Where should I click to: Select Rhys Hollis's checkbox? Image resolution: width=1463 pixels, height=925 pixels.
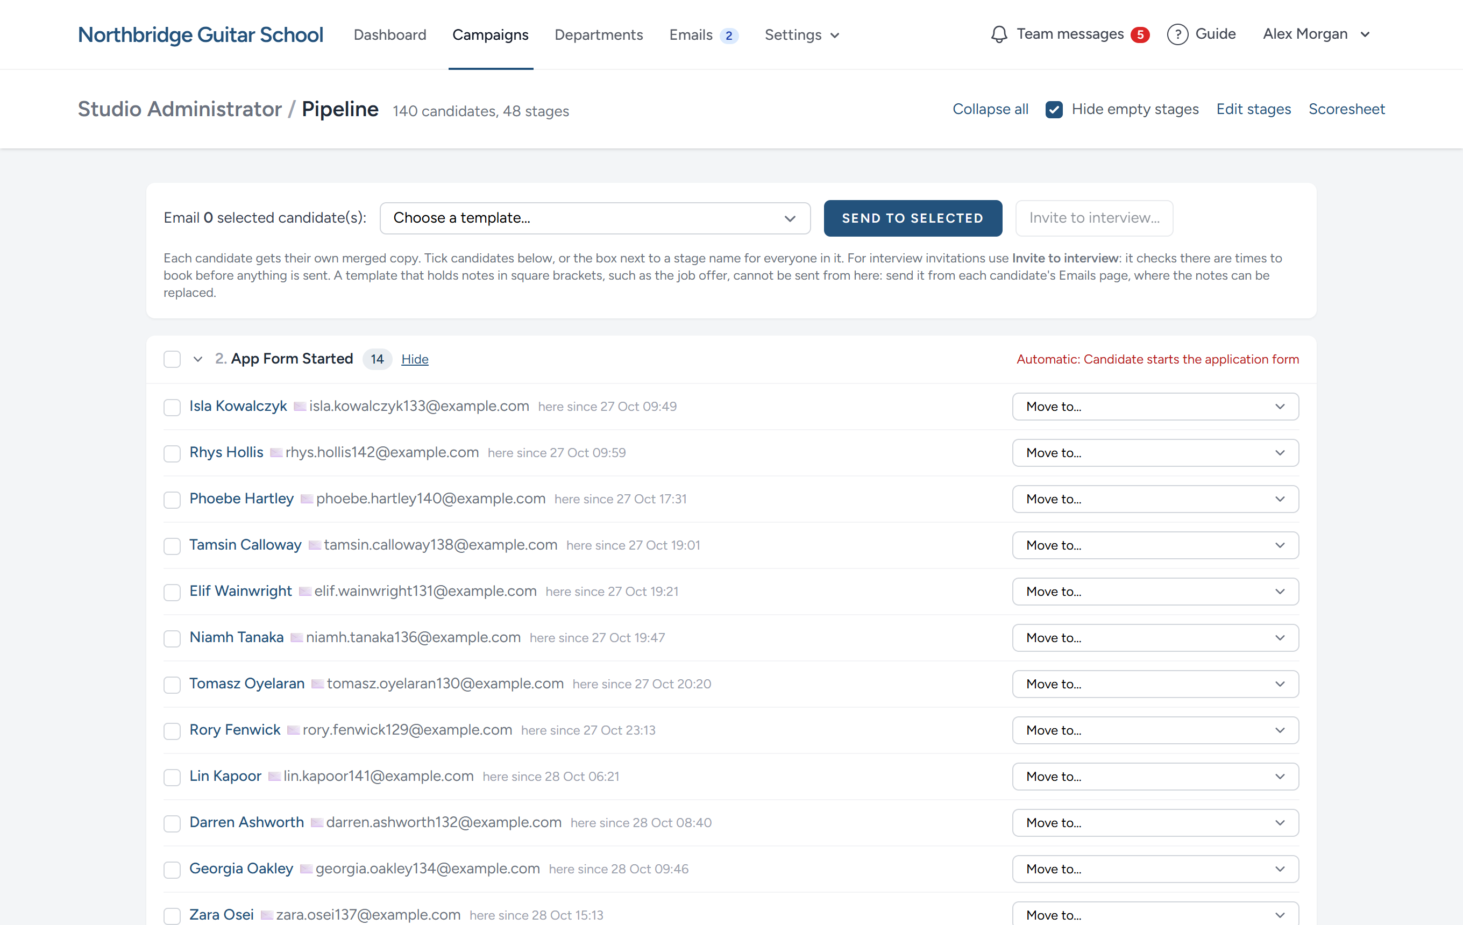[172, 453]
